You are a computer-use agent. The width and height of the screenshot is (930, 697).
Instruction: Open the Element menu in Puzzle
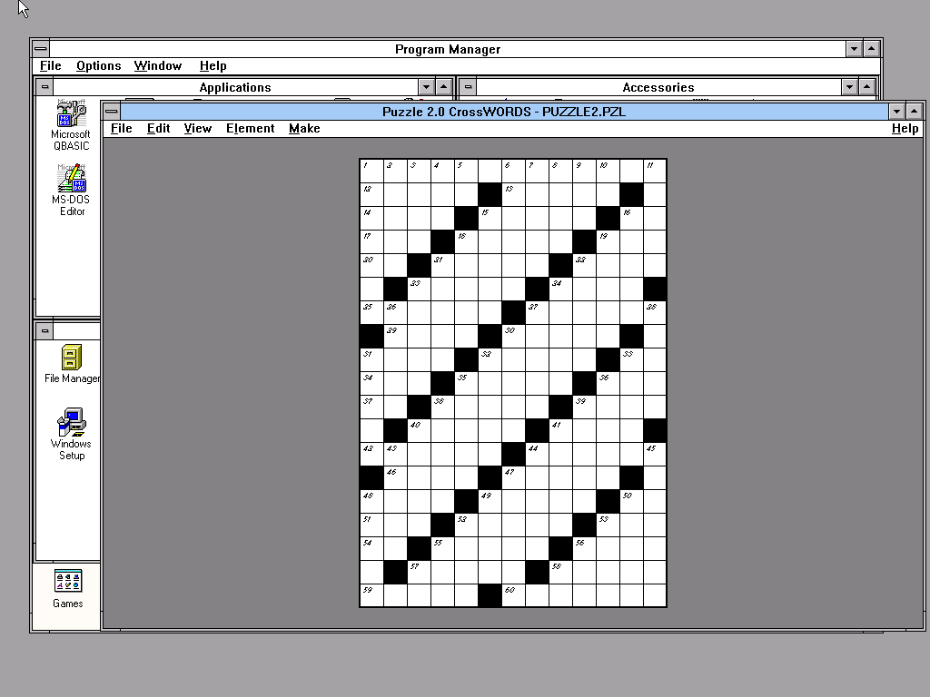pyautogui.click(x=250, y=128)
